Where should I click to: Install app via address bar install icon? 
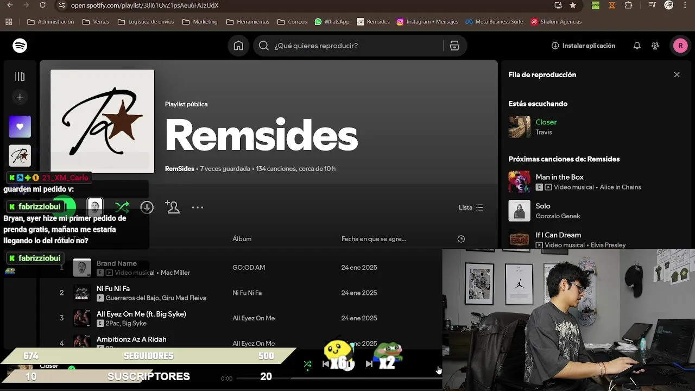click(x=558, y=5)
